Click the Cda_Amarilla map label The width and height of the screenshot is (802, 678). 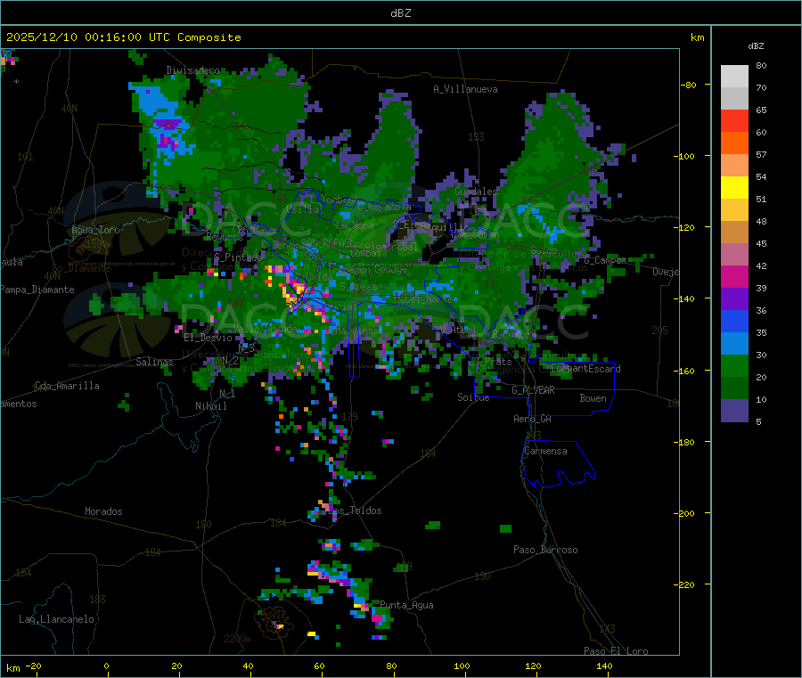pyautogui.click(x=67, y=386)
